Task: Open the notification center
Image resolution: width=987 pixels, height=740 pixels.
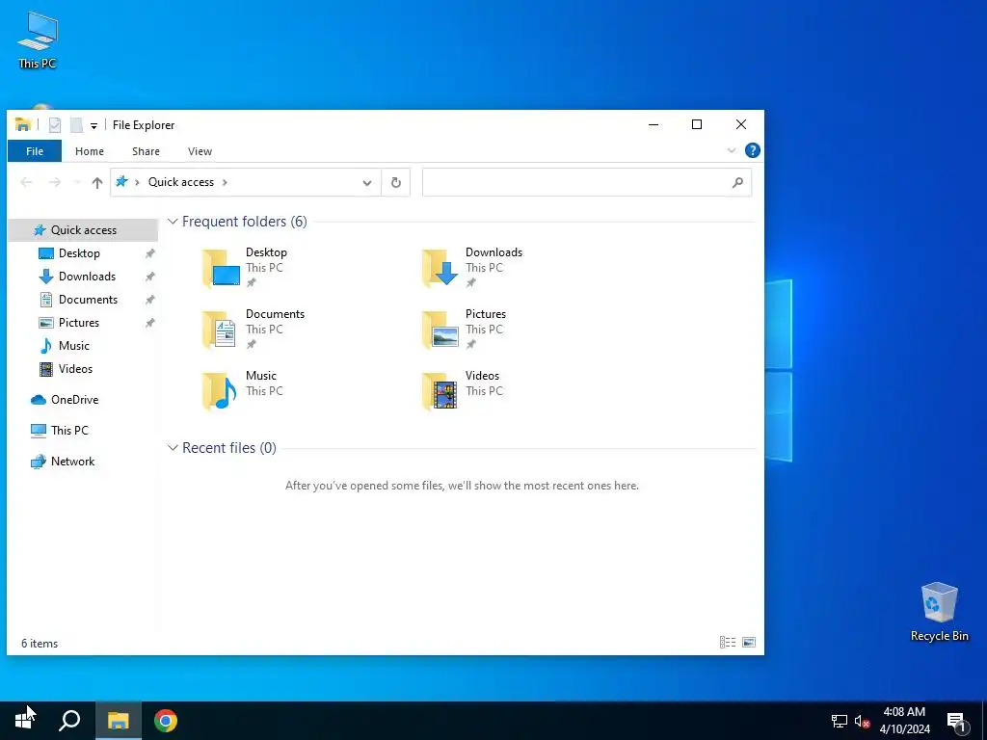Action: (956, 722)
